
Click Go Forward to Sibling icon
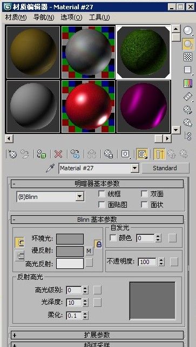(184, 154)
